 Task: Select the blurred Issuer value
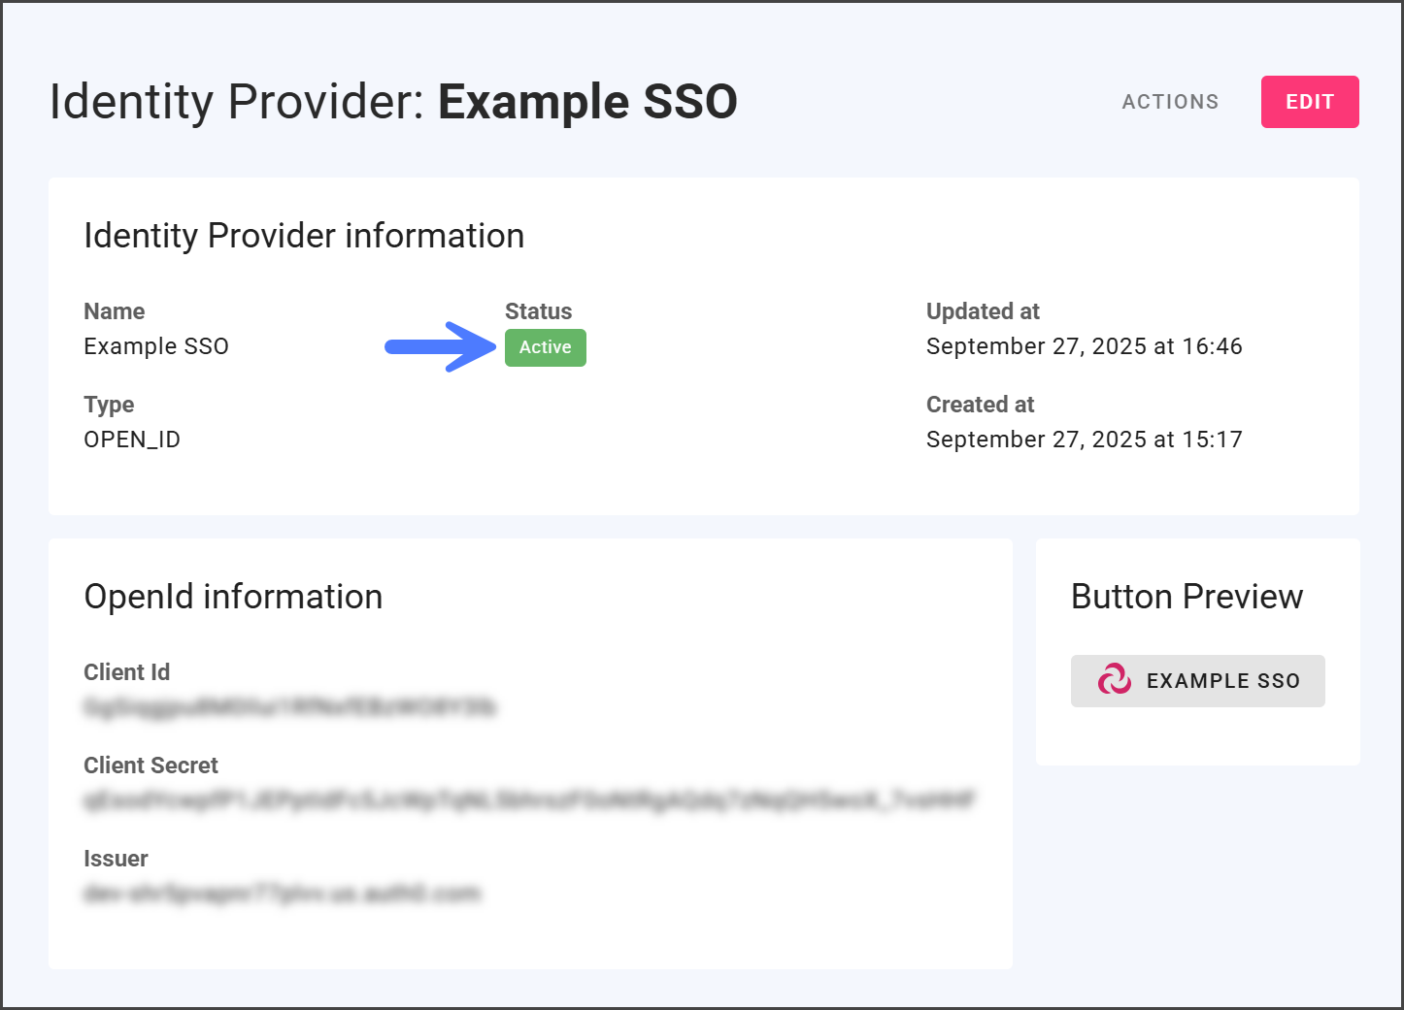tap(282, 894)
